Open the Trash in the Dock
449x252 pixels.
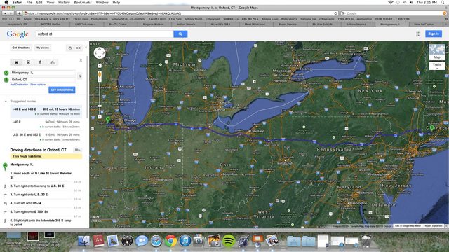366,241
